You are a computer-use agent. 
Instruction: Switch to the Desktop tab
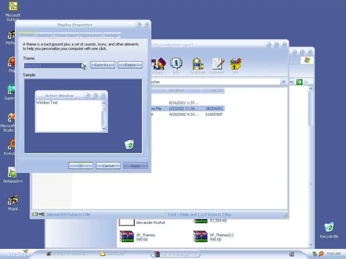(44, 36)
